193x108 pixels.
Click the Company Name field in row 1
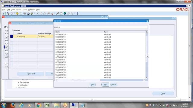(x=27, y=36)
